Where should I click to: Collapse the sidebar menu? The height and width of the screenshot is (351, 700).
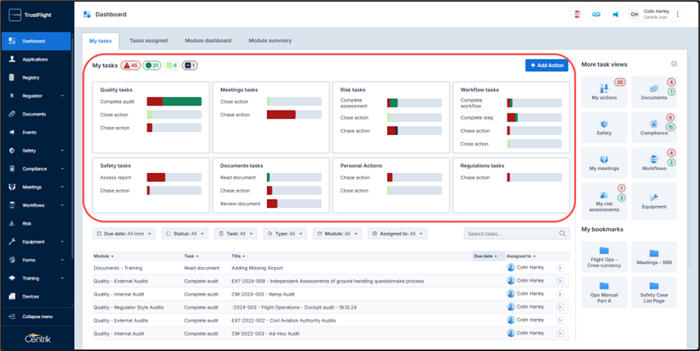click(37, 317)
